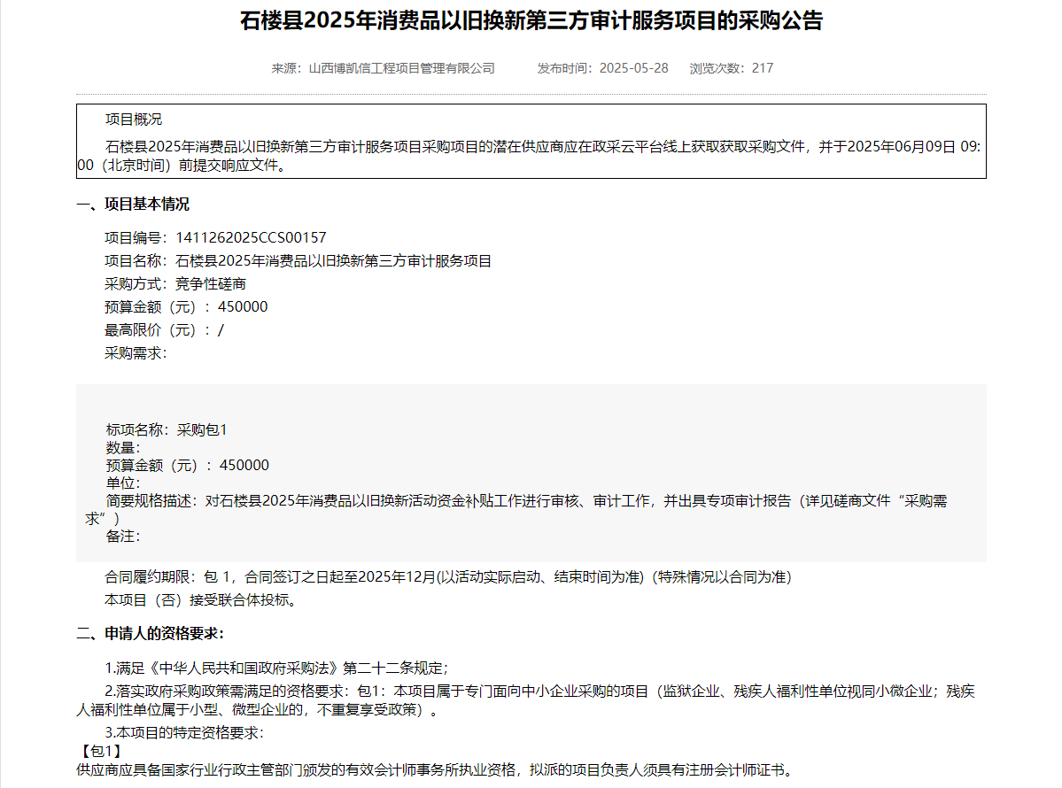1062x788 pixels.
Task: Click section heading 一、项目基本情况
Action: tap(133, 204)
